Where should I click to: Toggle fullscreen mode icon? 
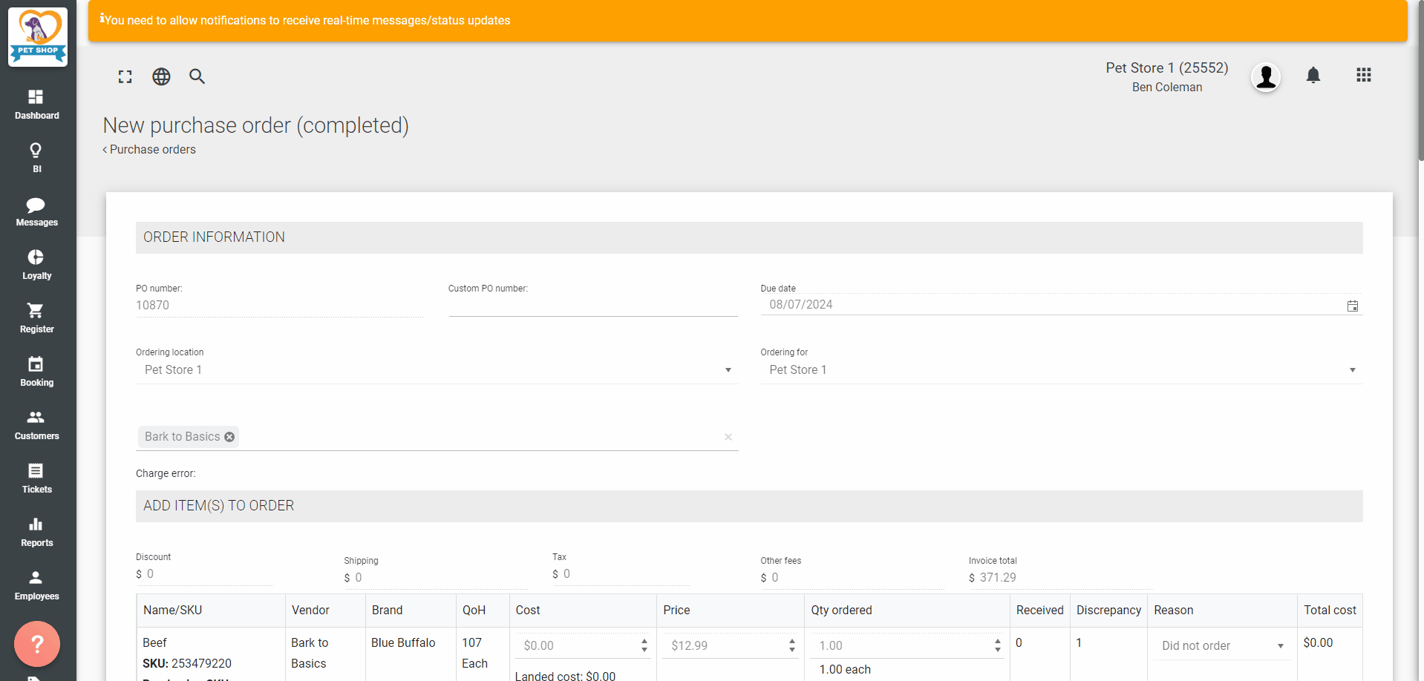(x=125, y=76)
